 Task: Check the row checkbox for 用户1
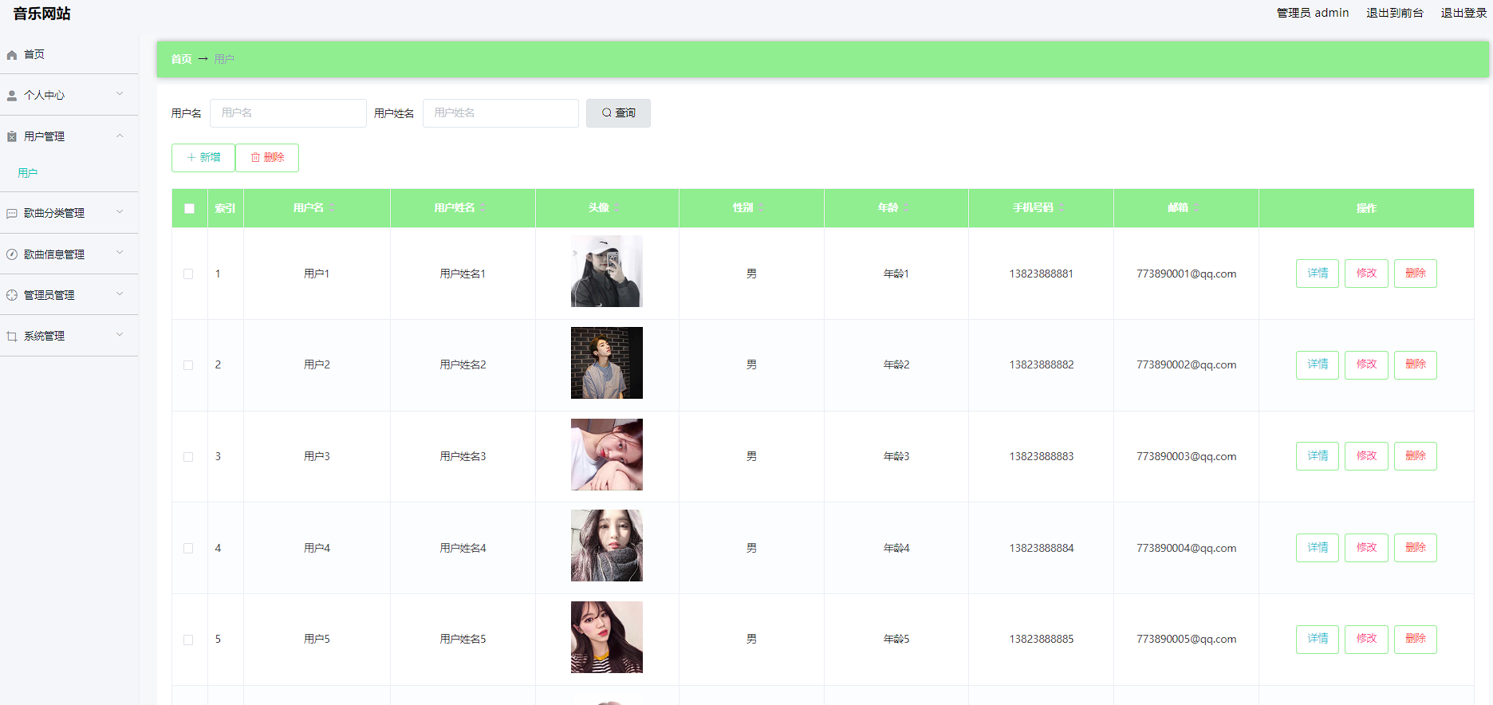(188, 274)
